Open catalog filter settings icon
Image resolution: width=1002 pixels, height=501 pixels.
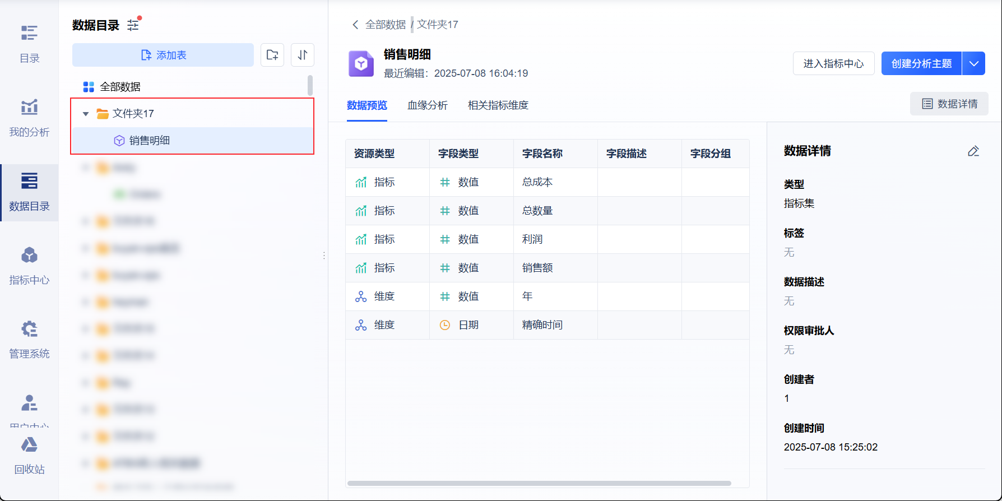(133, 25)
